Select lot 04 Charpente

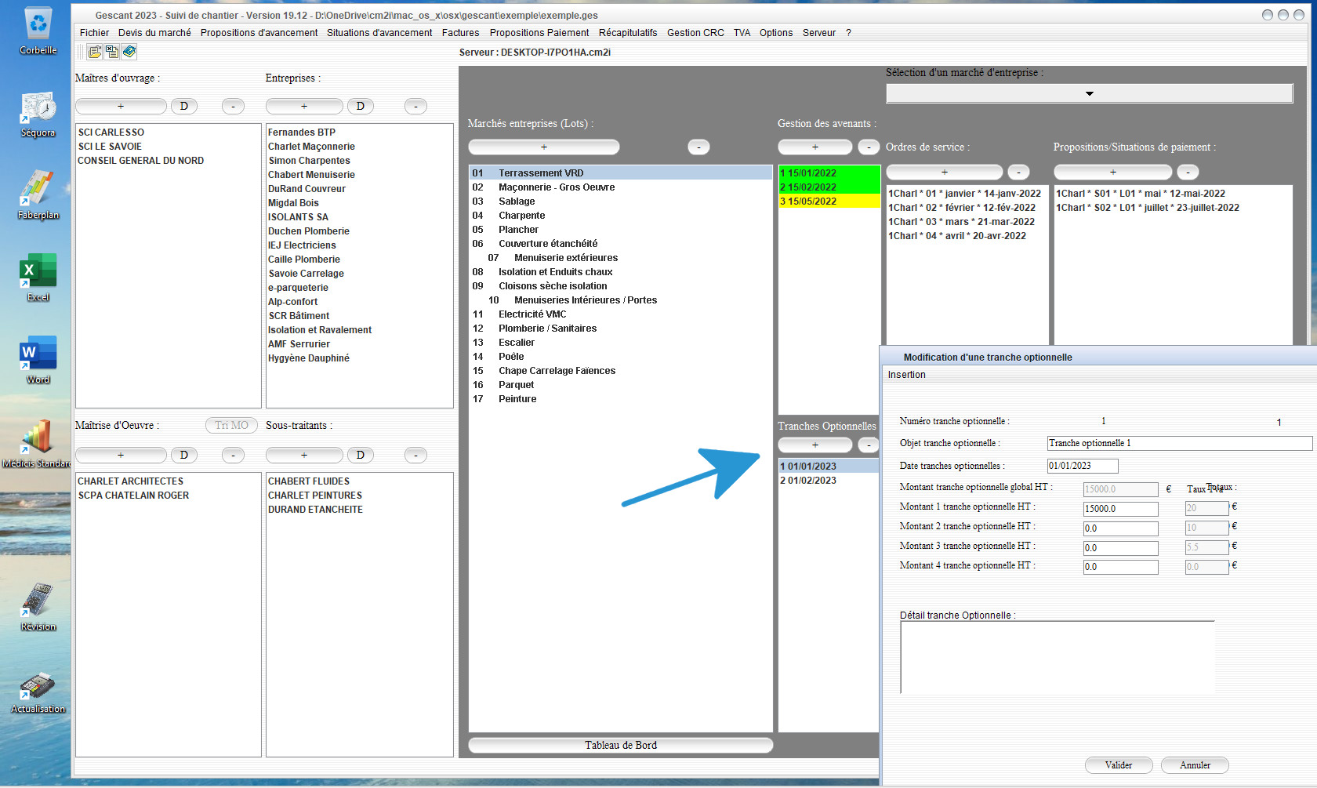point(620,216)
